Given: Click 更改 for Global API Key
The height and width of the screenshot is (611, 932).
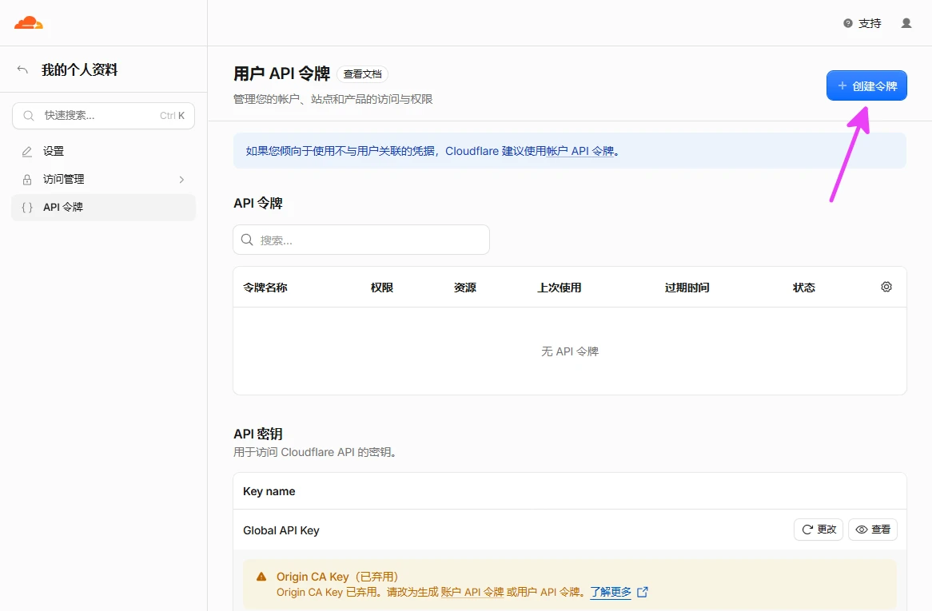Looking at the screenshot, I should coord(818,529).
